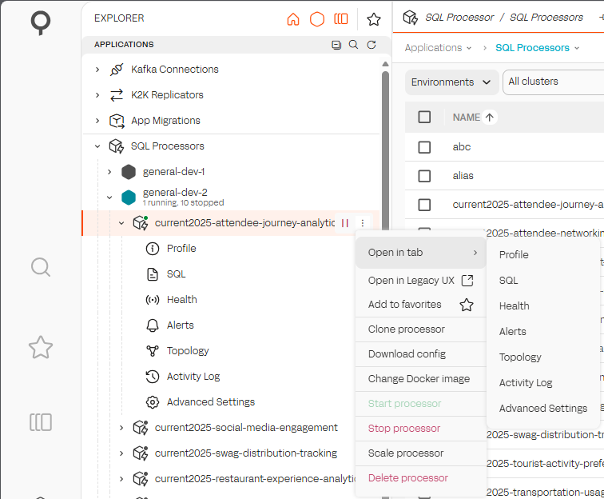
Task: Check the box for abc processor
Action: point(424,147)
